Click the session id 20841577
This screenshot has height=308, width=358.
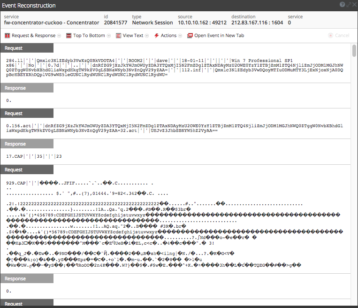point(115,23)
